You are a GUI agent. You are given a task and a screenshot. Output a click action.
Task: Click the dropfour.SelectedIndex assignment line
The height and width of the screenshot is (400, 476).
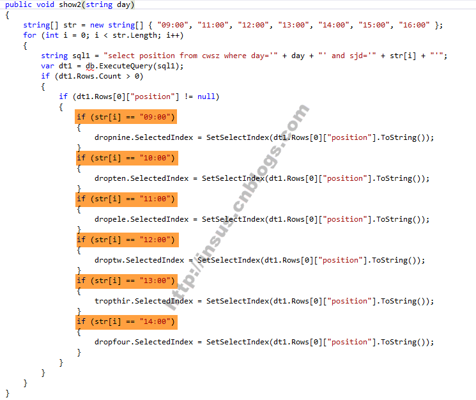point(264,342)
